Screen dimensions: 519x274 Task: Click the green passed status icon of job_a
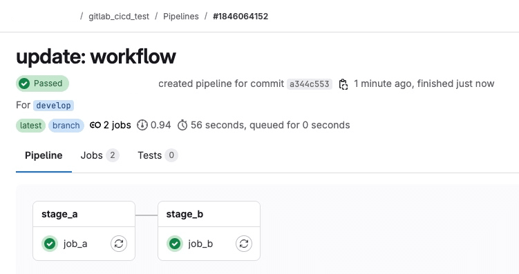tap(50, 244)
